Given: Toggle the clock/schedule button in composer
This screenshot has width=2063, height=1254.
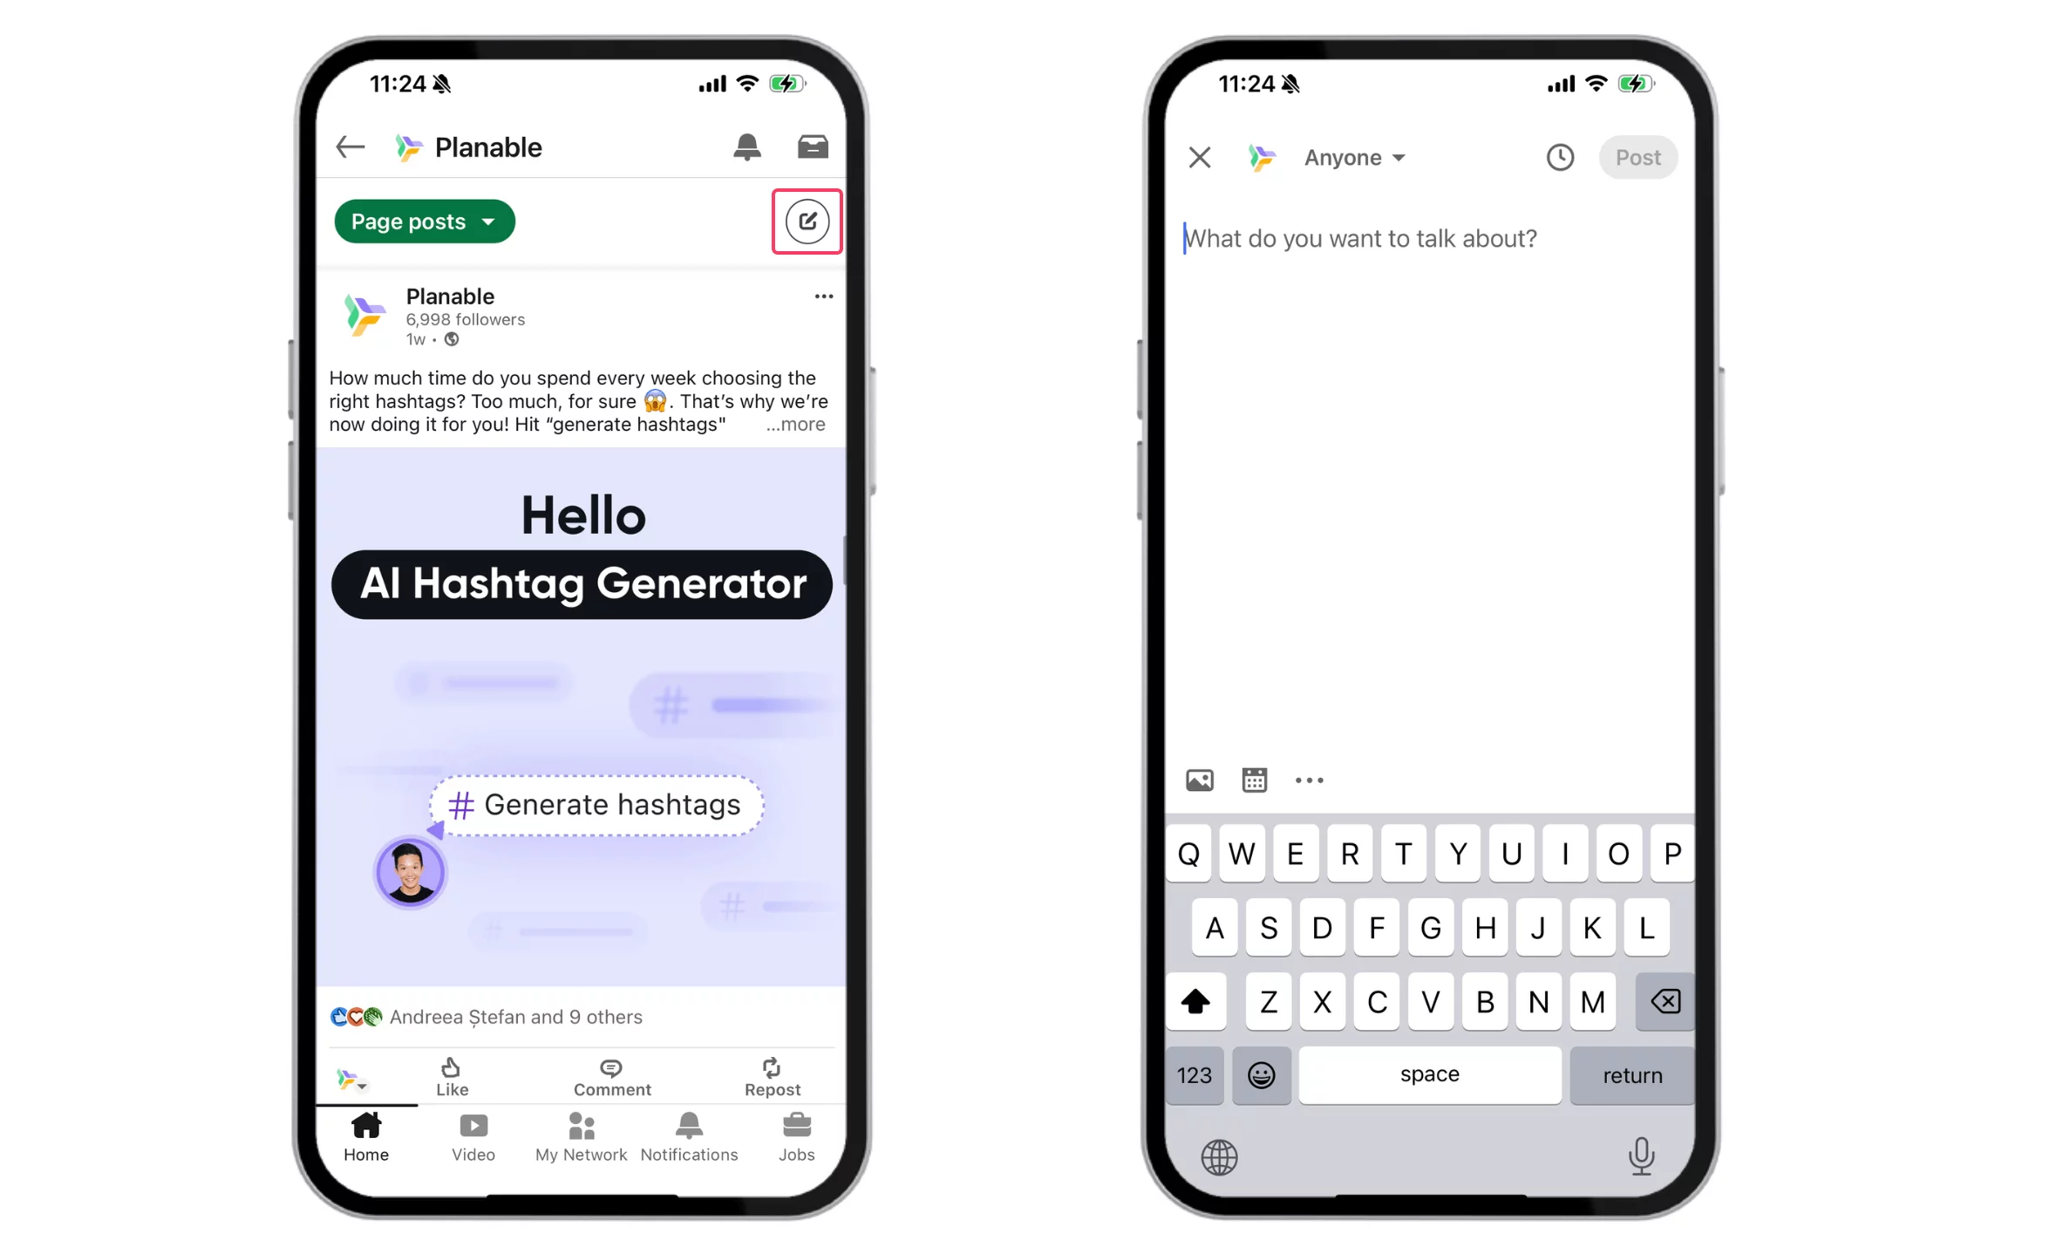Looking at the screenshot, I should tap(1559, 158).
